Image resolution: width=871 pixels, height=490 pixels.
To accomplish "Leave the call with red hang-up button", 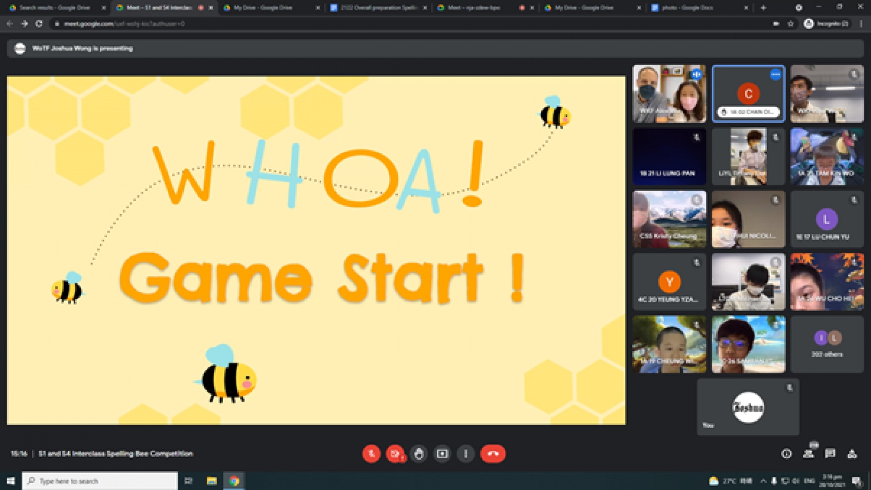I will click(x=493, y=454).
